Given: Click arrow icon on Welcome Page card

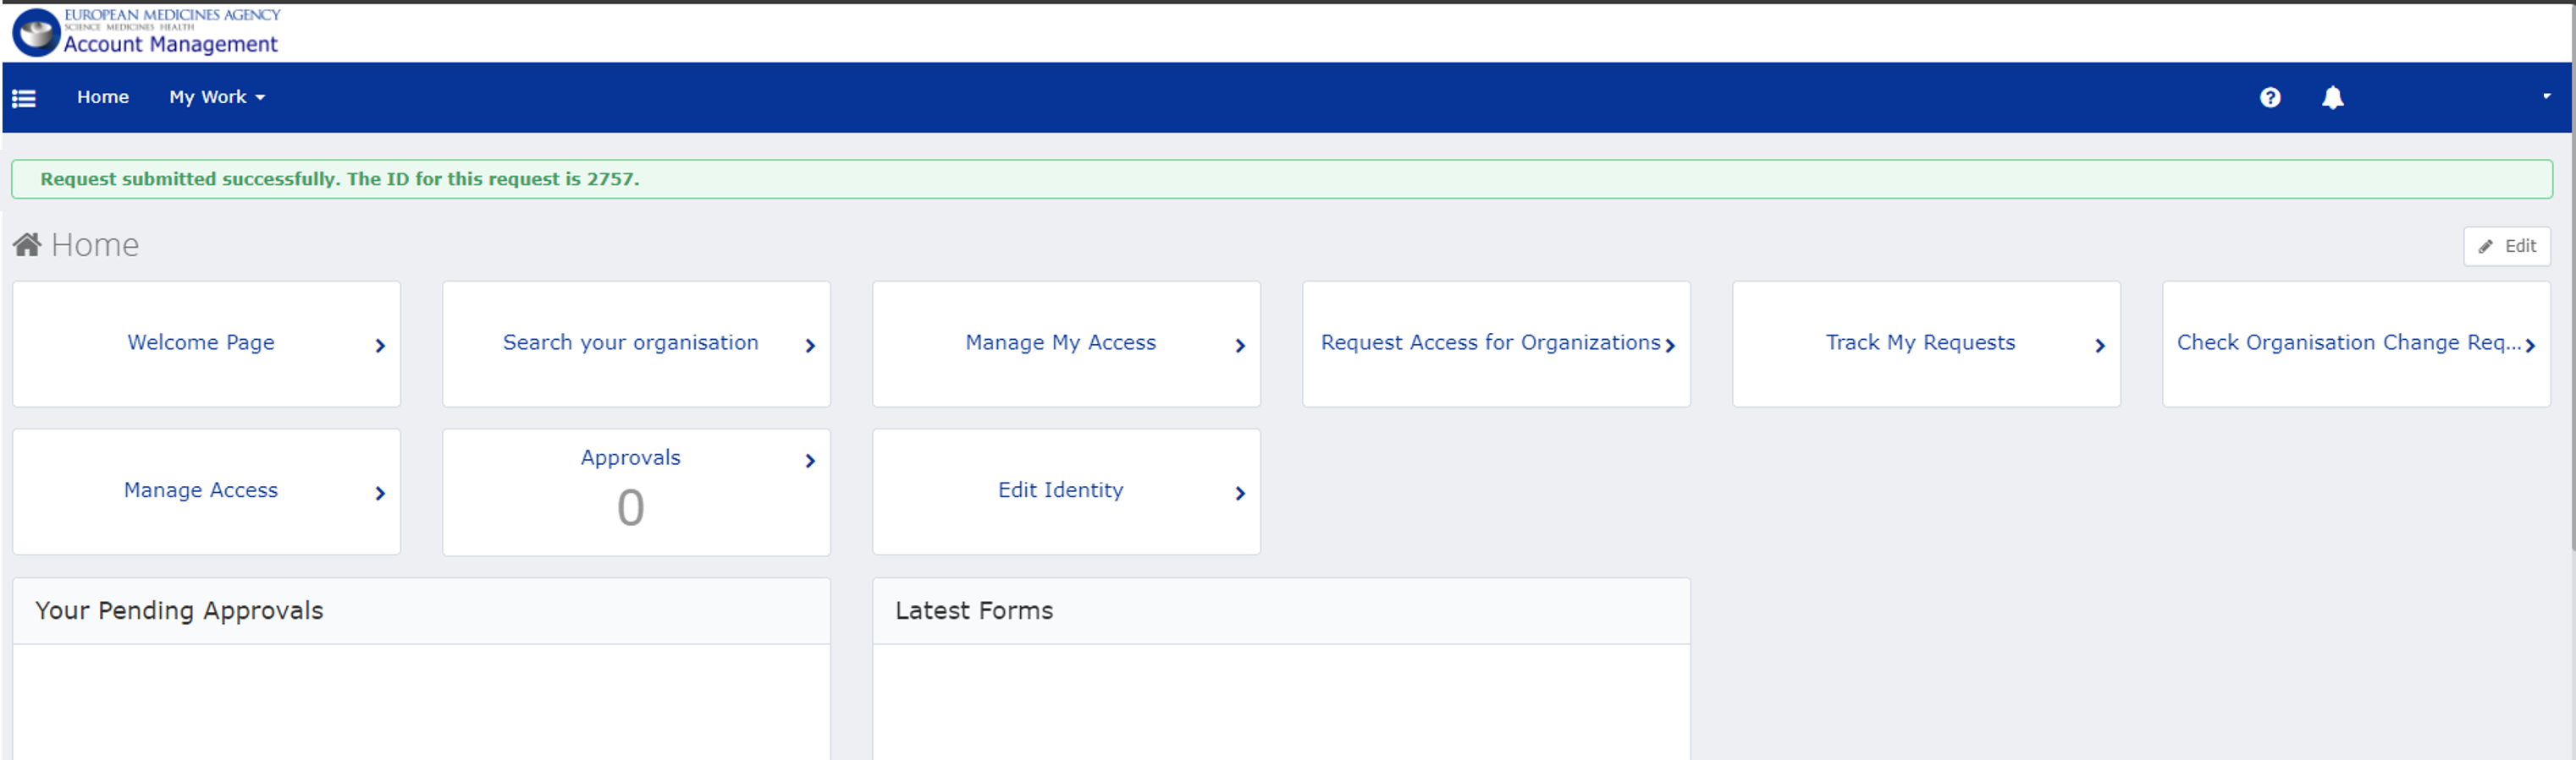Looking at the screenshot, I should tap(380, 346).
